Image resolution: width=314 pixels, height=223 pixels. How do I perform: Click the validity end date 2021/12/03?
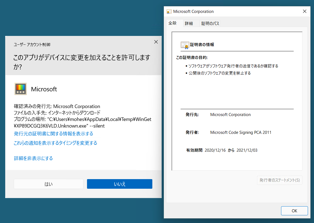247,150
